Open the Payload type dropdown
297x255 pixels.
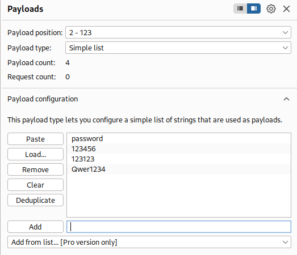(x=178, y=48)
